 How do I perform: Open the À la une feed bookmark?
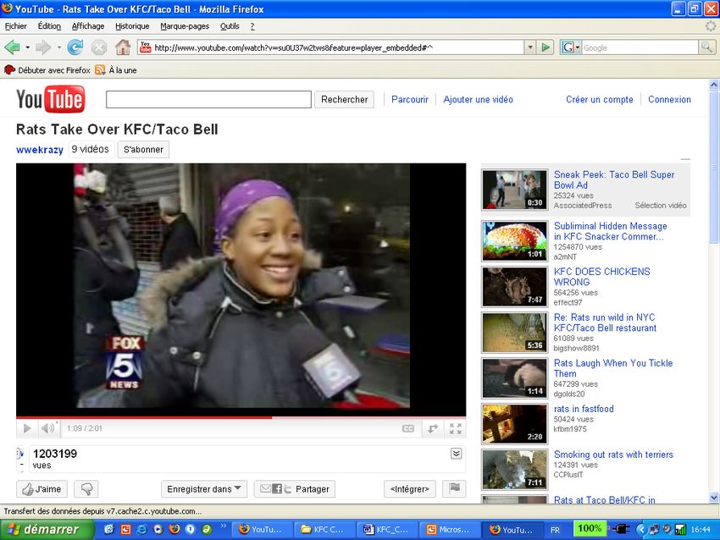pyautogui.click(x=116, y=70)
